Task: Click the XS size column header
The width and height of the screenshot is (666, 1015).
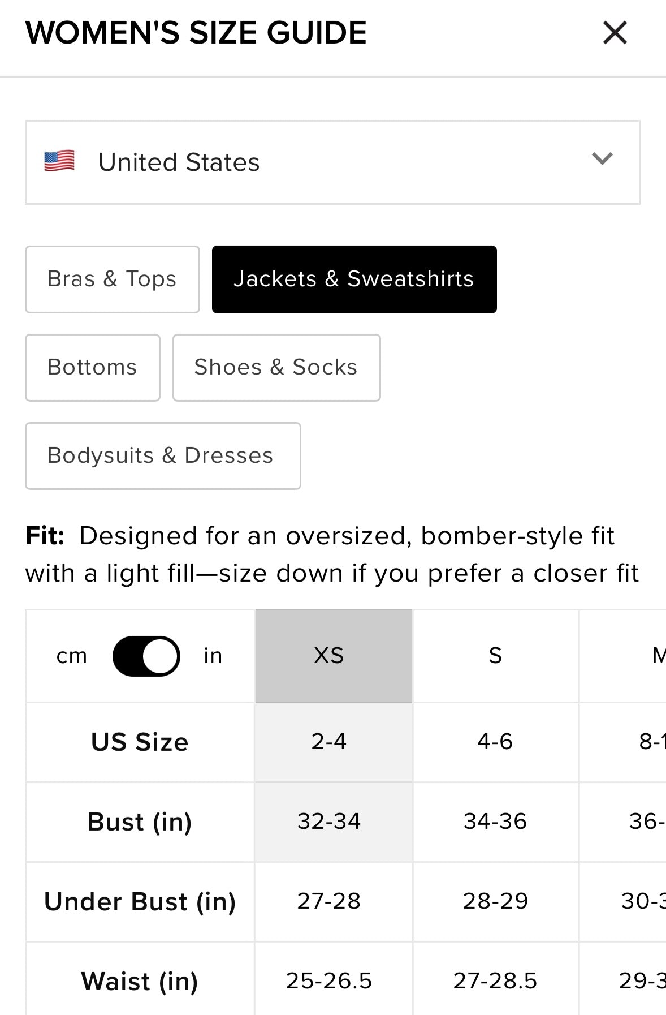Action: click(x=334, y=656)
